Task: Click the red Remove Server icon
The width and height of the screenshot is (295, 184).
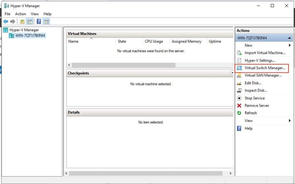Action: tap(239, 106)
